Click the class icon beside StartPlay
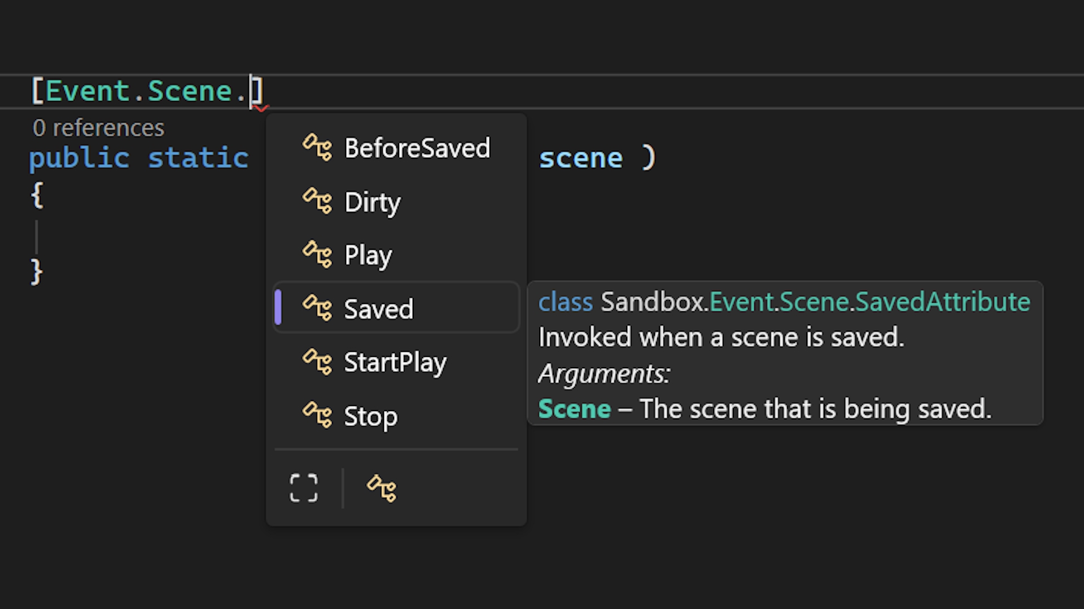Image resolution: width=1084 pixels, height=609 pixels. [317, 362]
